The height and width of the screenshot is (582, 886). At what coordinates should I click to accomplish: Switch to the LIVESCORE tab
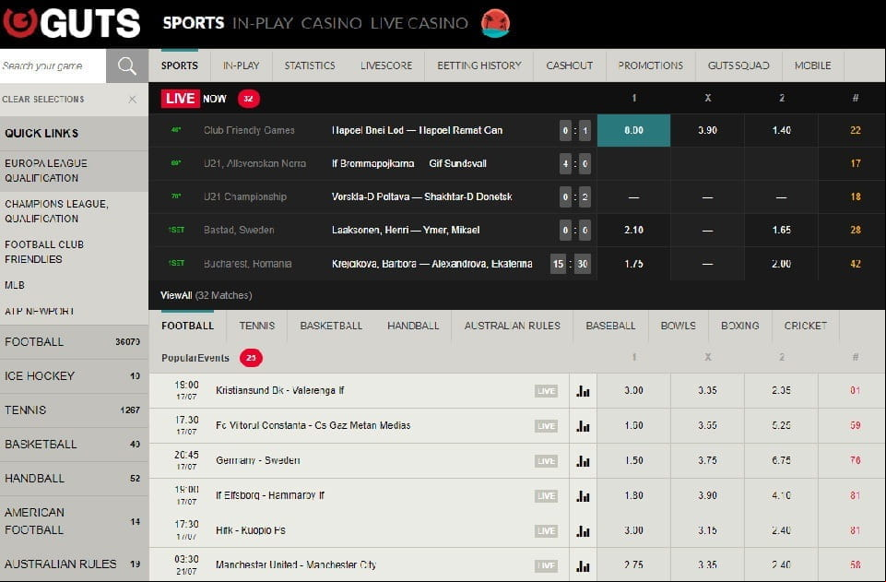(386, 65)
